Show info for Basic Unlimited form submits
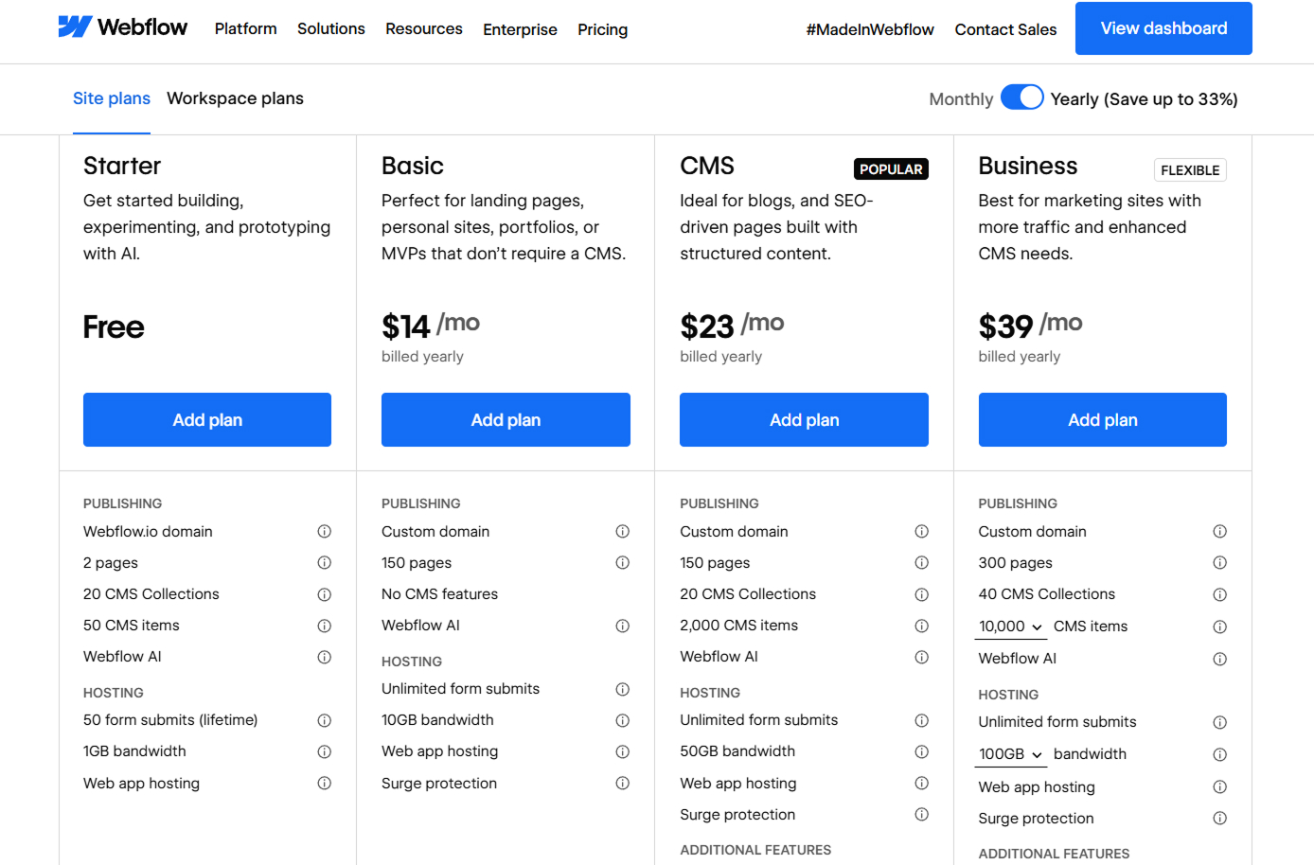The width and height of the screenshot is (1314, 865). point(623,689)
